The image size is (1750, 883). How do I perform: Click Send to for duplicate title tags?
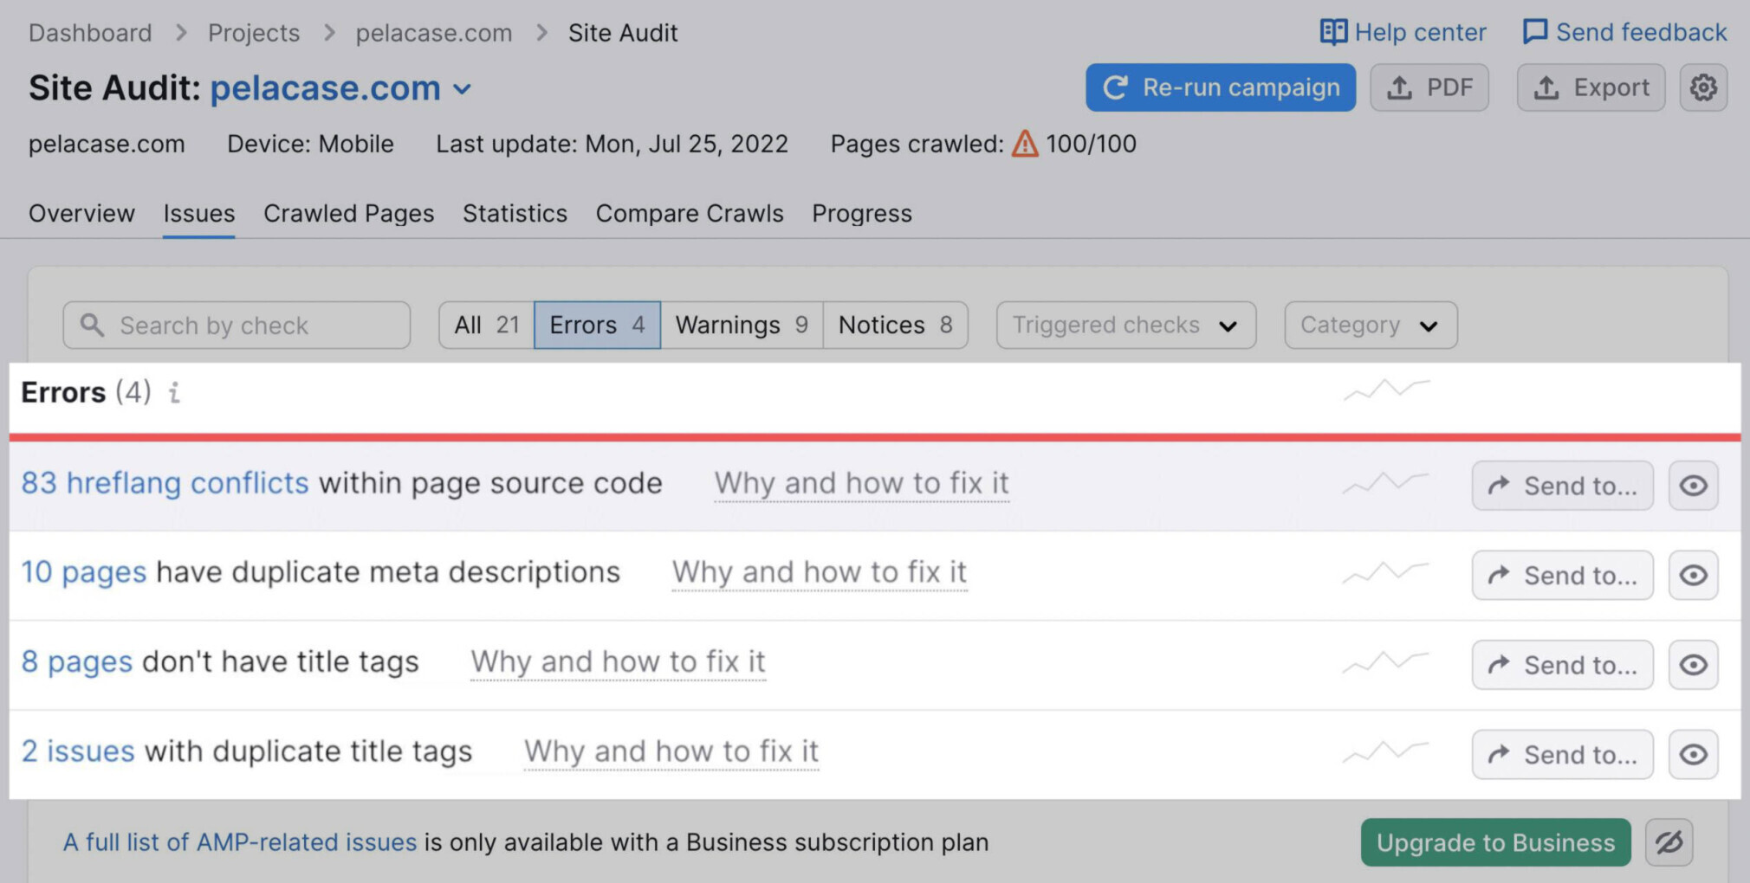pos(1562,755)
